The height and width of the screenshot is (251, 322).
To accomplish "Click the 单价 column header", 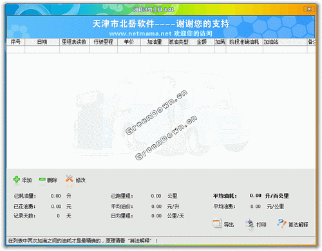I will coord(129,42).
